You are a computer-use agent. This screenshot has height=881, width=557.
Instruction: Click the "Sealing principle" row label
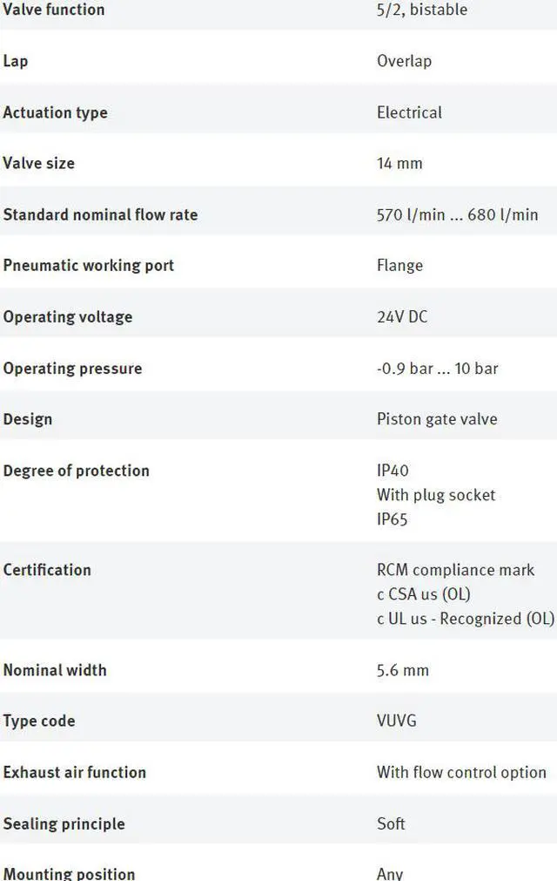(64, 823)
